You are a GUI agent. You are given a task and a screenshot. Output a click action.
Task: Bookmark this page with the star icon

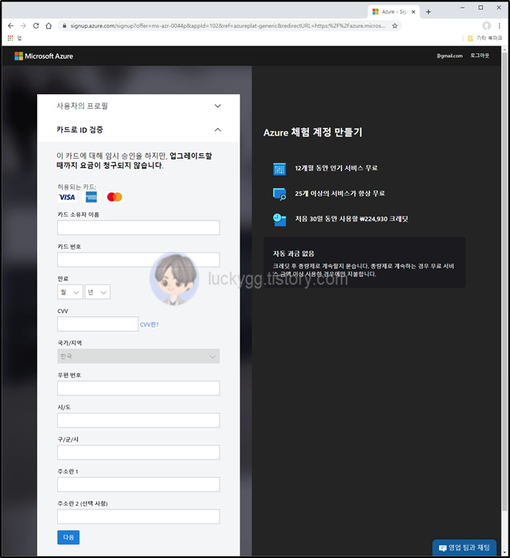(x=394, y=26)
